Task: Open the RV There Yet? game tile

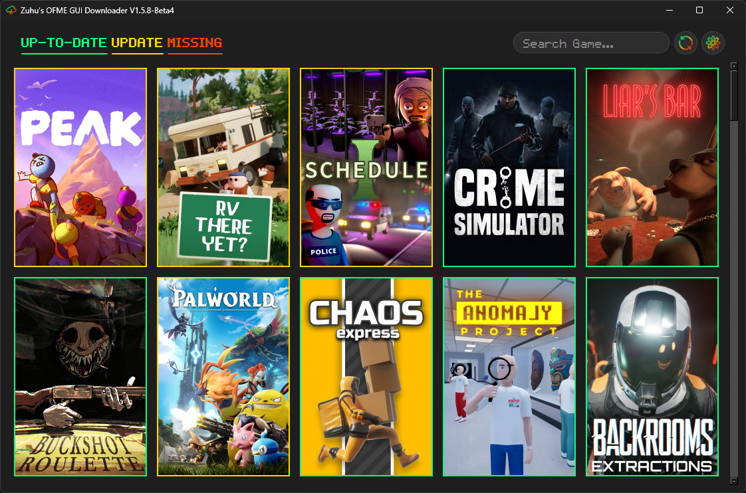Action: 223,167
